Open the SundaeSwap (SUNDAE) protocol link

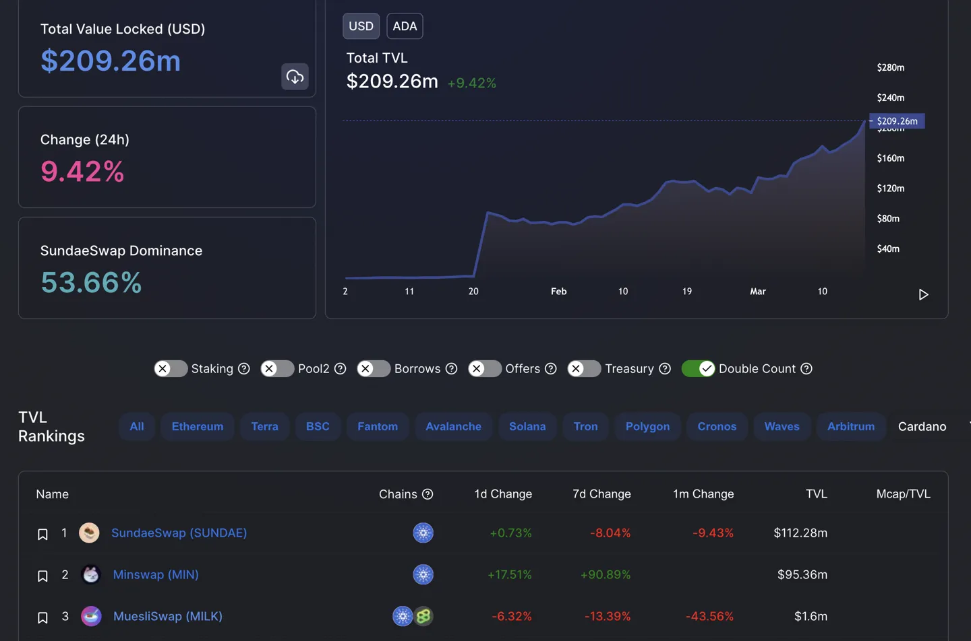coord(179,533)
